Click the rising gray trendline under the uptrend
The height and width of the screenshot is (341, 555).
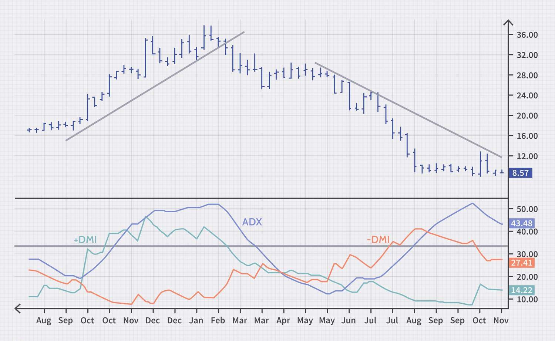(155, 86)
